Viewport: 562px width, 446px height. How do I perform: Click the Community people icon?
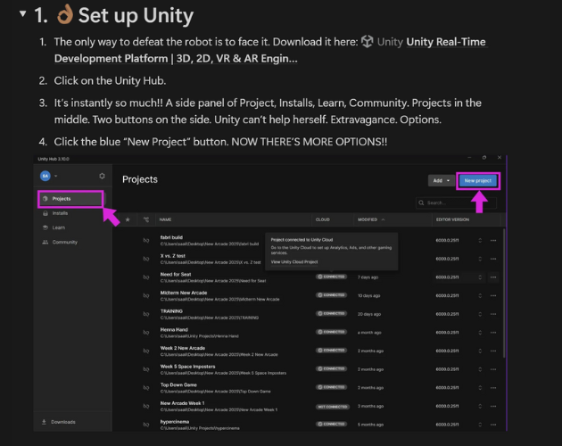[x=45, y=242]
